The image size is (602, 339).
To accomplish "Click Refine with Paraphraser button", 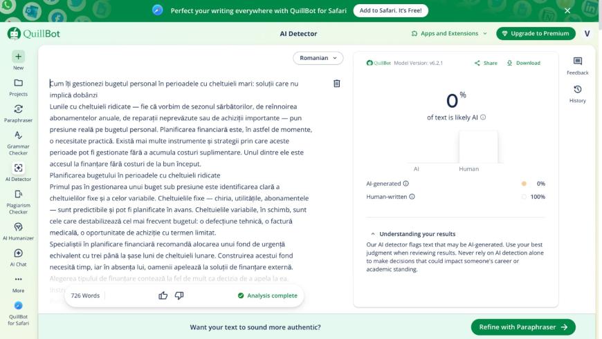I will point(522,327).
